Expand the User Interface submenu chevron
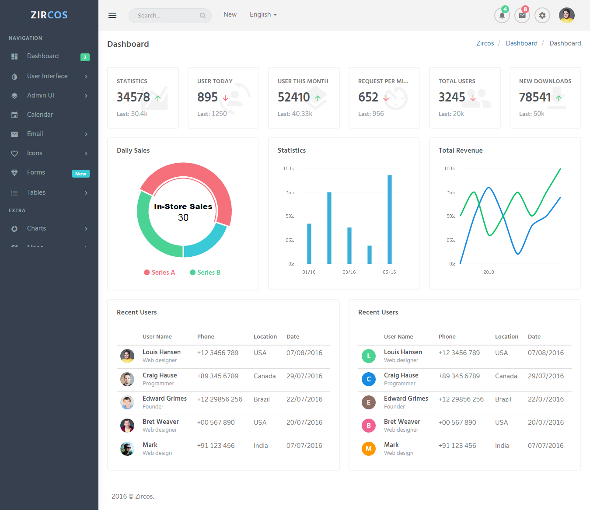The width and height of the screenshot is (590, 510). point(86,77)
